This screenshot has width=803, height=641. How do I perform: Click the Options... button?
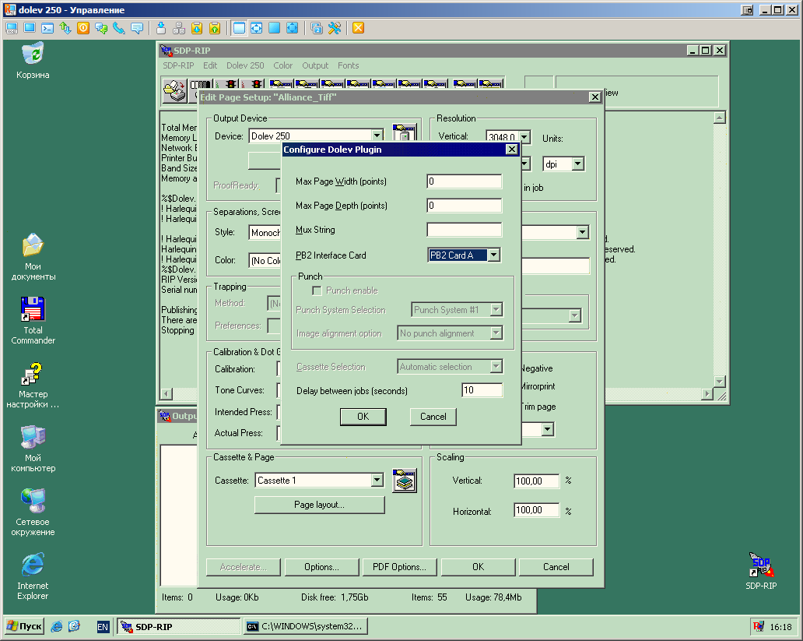tap(321, 567)
